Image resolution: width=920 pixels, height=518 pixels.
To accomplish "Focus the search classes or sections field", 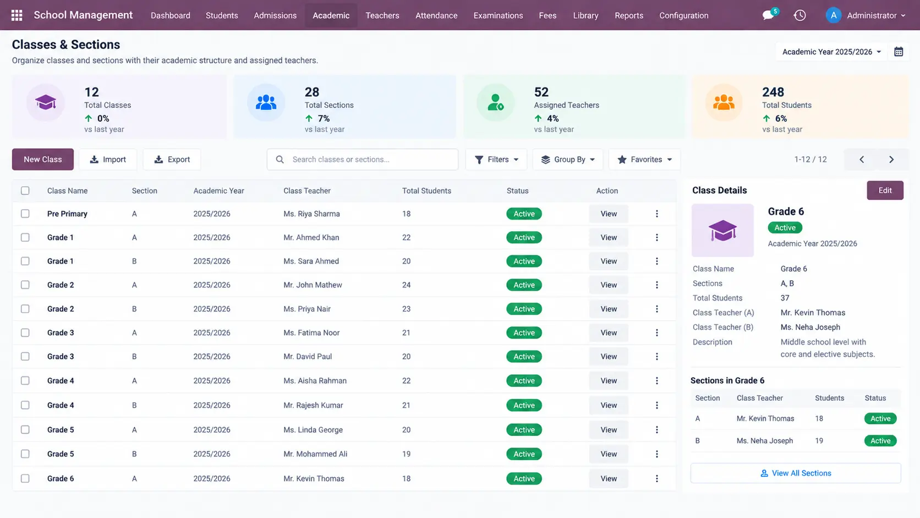I will (363, 160).
